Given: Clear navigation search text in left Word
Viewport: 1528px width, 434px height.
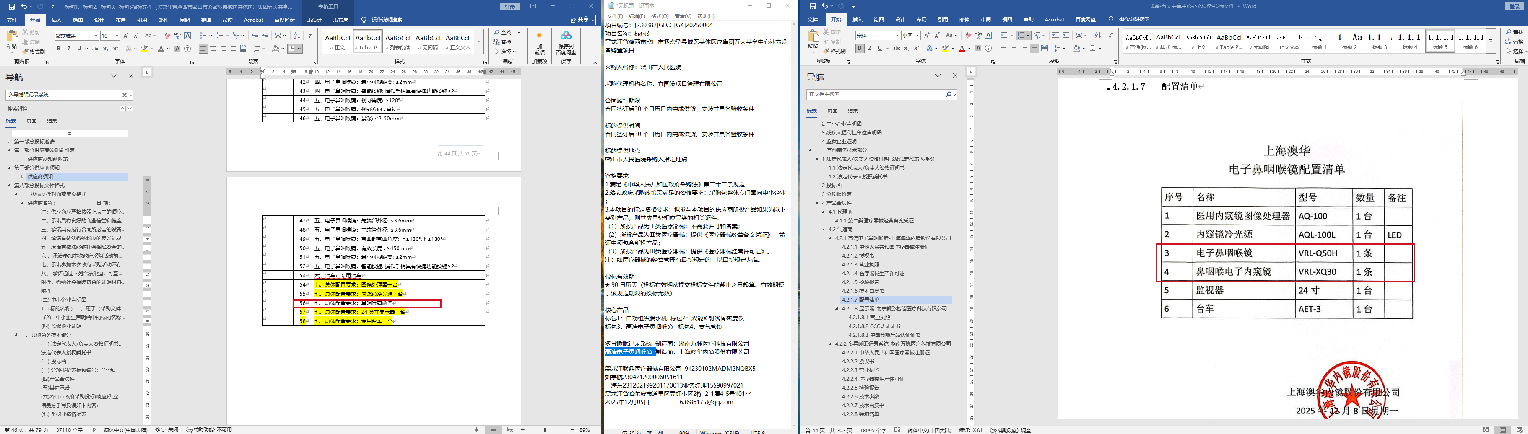Looking at the screenshot, I should pyautogui.click(x=125, y=95).
